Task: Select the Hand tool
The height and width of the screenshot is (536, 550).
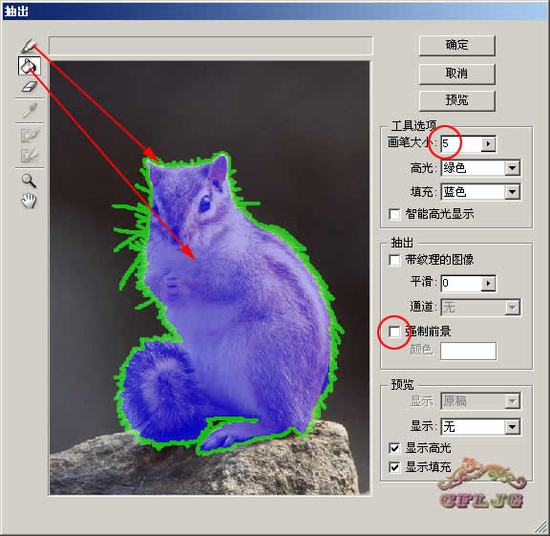Action: coord(29,201)
